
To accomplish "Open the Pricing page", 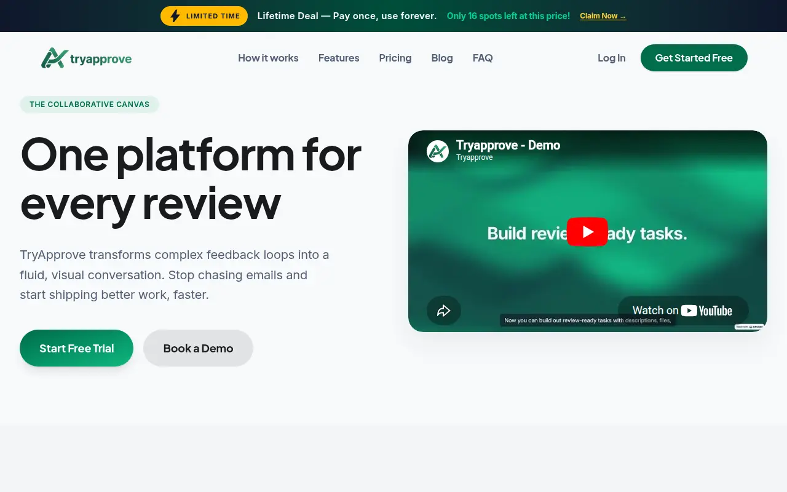I will 395,58.
